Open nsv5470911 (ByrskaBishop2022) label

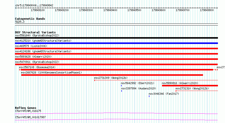pos(37,62)
